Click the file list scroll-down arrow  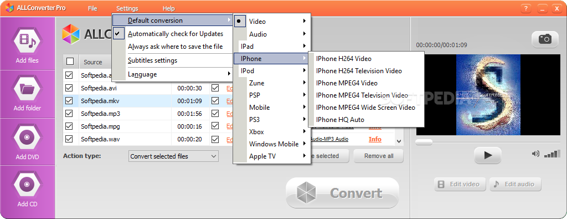399,141
